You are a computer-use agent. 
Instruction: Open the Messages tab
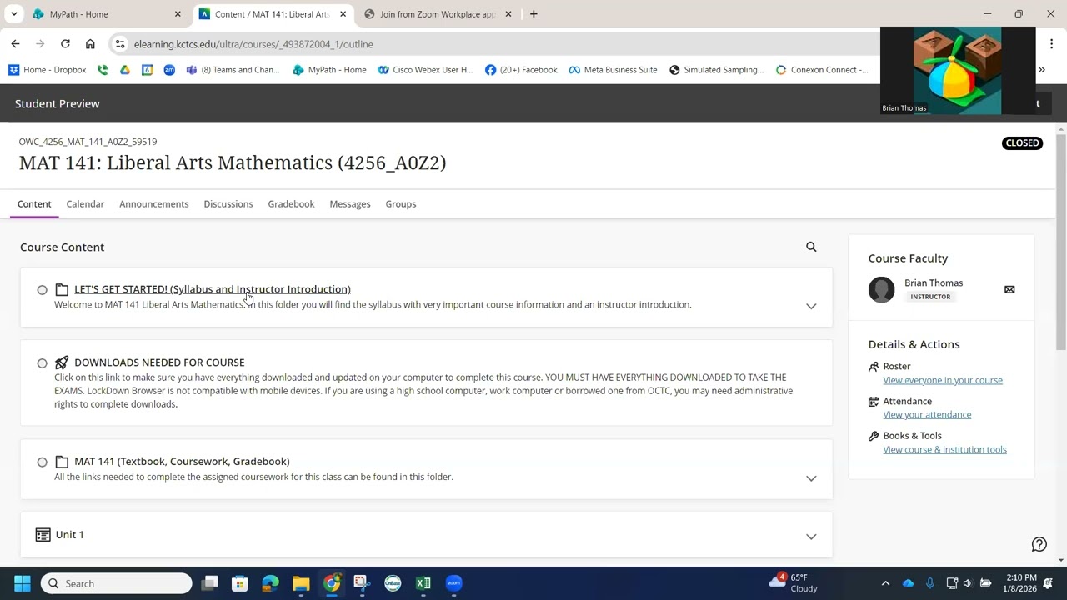(x=350, y=203)
